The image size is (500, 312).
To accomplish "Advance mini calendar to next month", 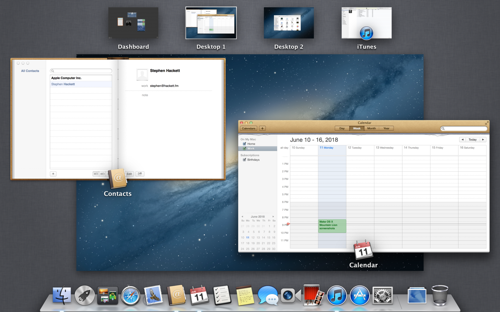I will pos(273,216).
